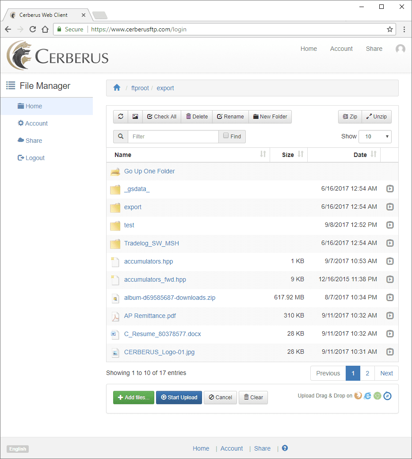Screen dimensions: 412x459
Task: Go to page 2 of entries
Action: click(367, 373)
